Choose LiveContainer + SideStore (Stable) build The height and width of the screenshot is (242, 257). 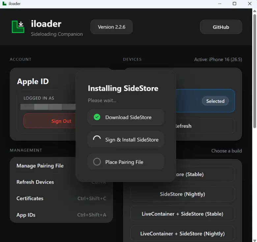(x=183, y=214)
